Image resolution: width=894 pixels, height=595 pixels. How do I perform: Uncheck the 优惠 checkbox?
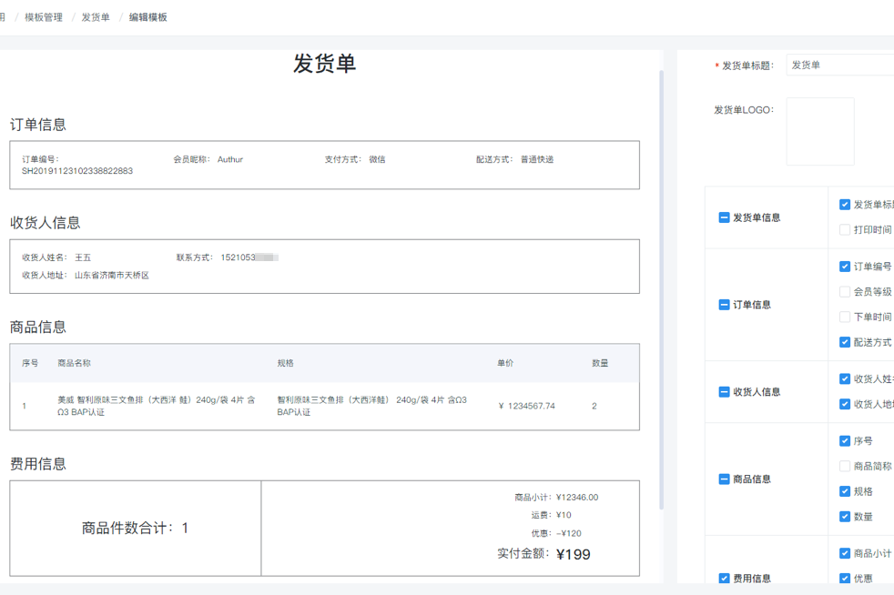tap(845, 578)
